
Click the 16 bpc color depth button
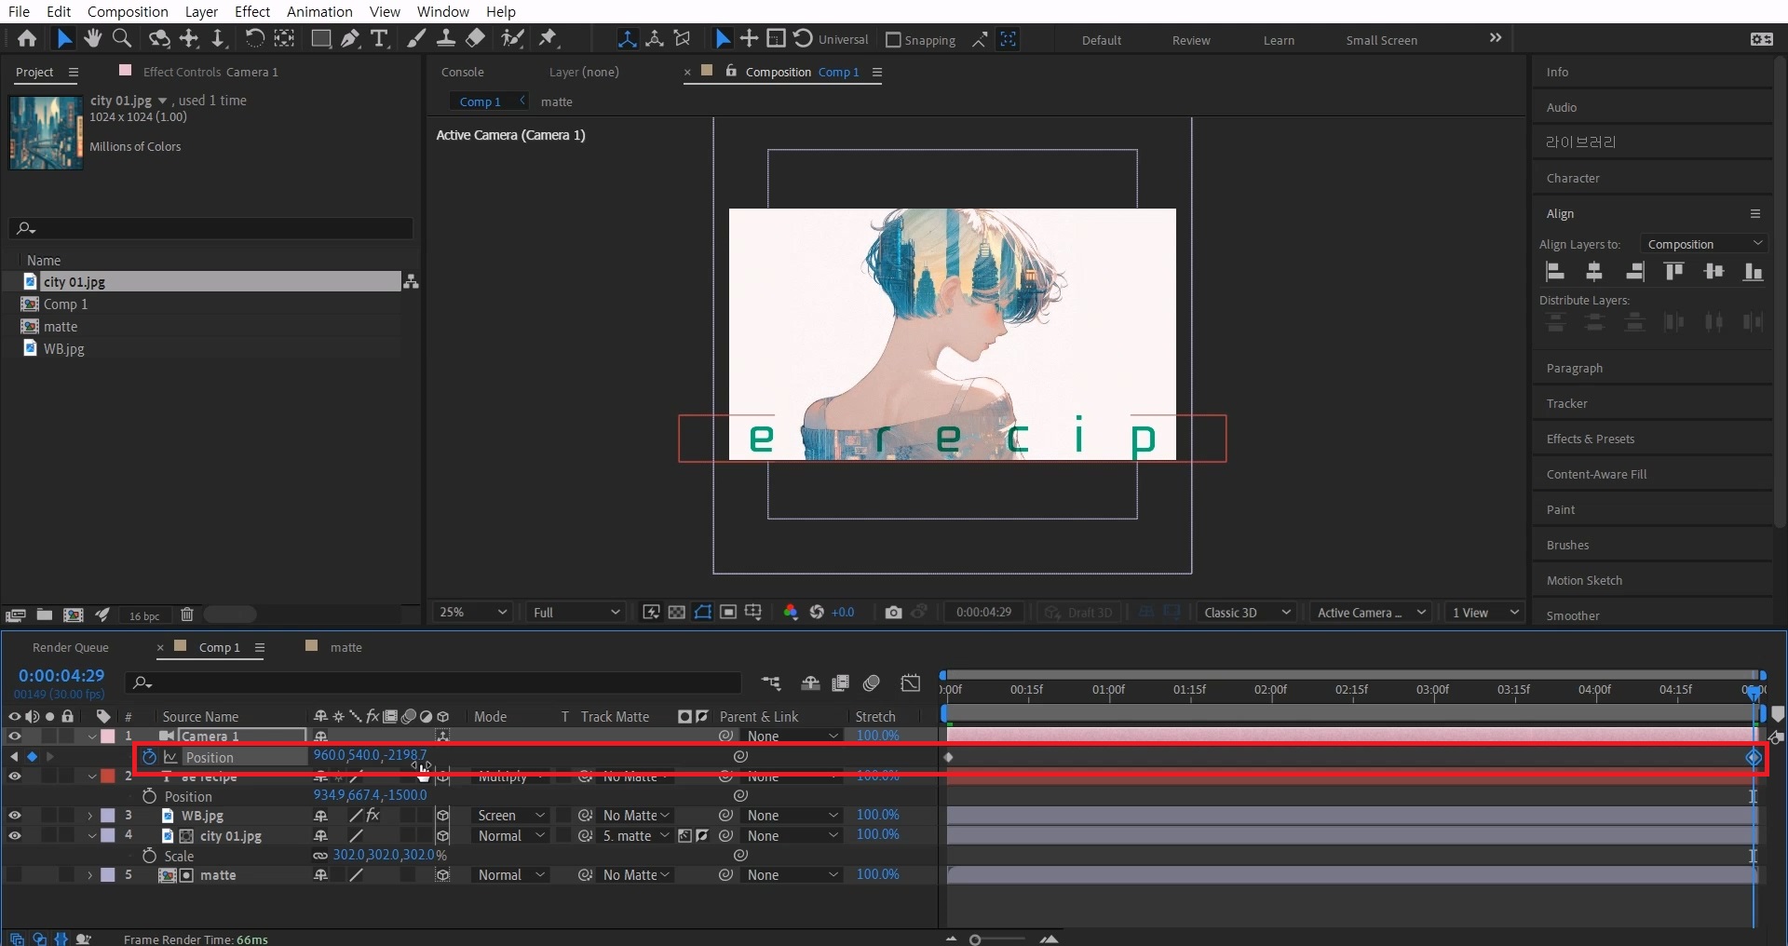[x=144, y=615]
